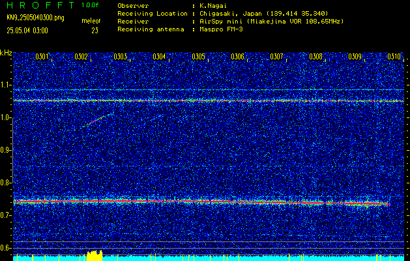Click the HROFFT title text
Viewport: 410px width, 261px height.
[41, 5]
